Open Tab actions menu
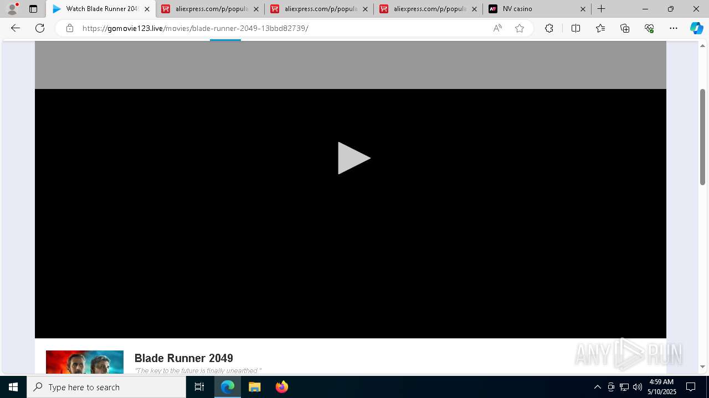The image size is (709, 398). point(33,9)
